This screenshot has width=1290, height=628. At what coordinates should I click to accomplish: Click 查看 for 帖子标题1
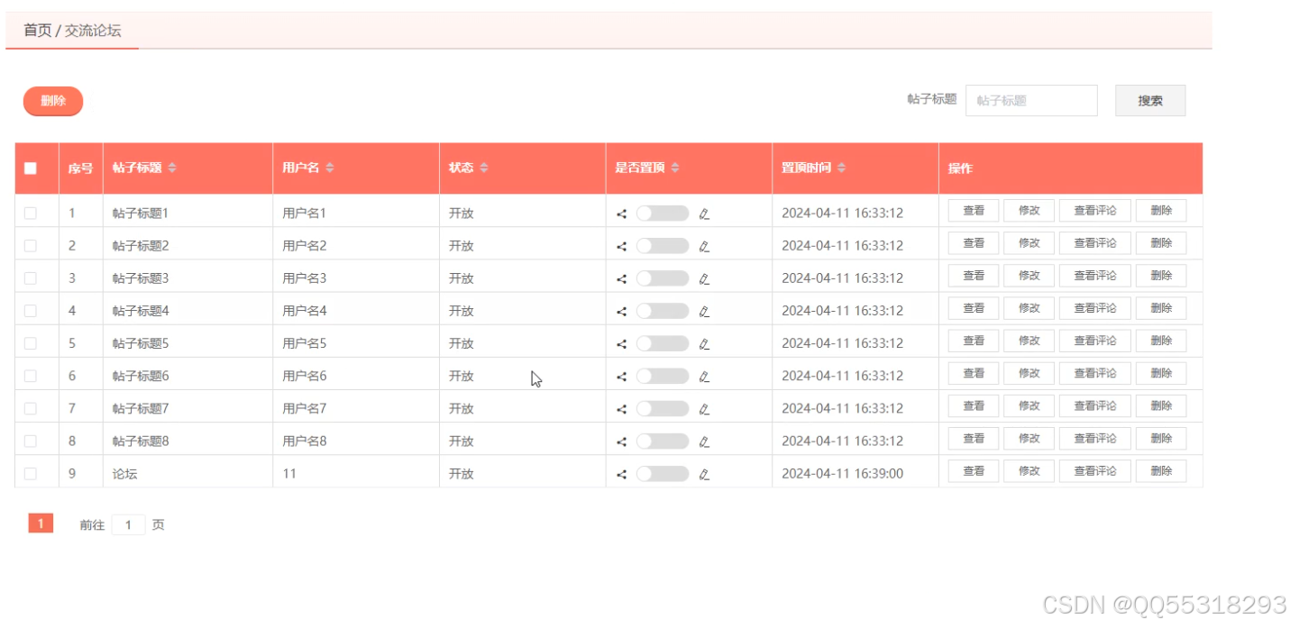pos(974,211)
